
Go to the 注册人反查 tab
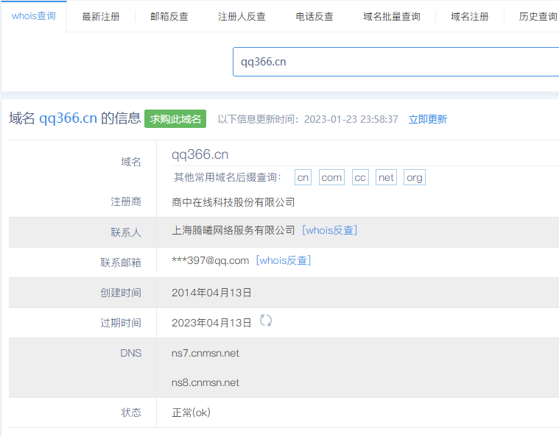coord(242,16)
